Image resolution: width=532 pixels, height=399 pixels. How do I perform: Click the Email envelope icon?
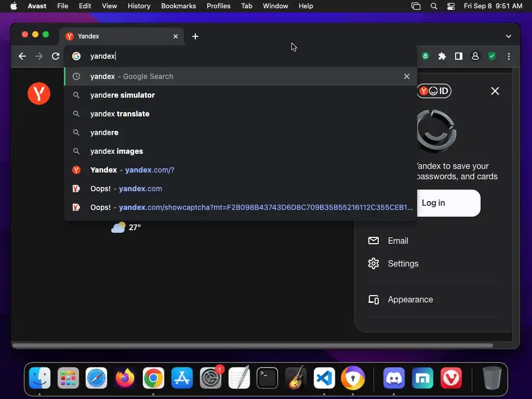click(x=373, y=241)
